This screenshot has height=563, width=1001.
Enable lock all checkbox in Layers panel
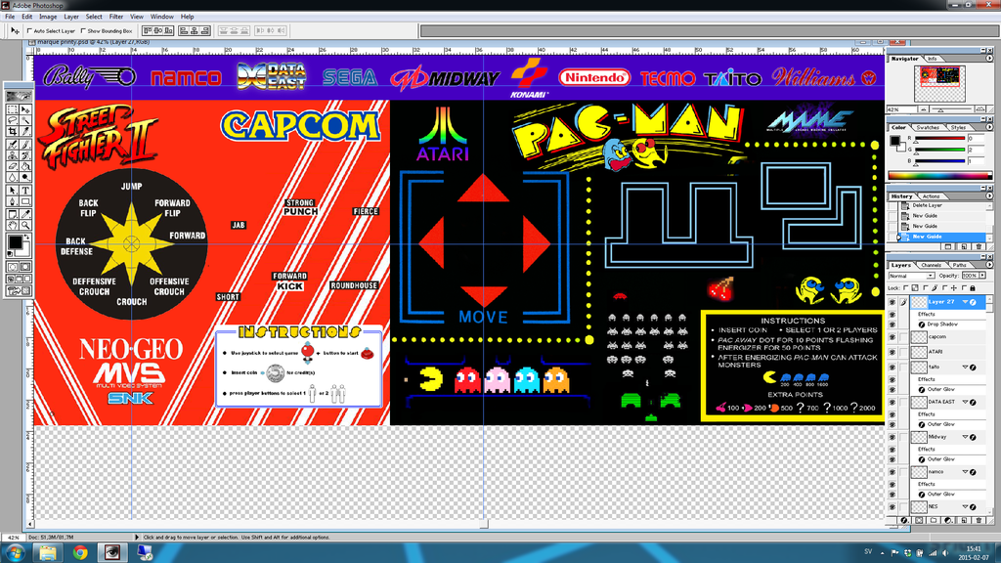tap(965, 288)
